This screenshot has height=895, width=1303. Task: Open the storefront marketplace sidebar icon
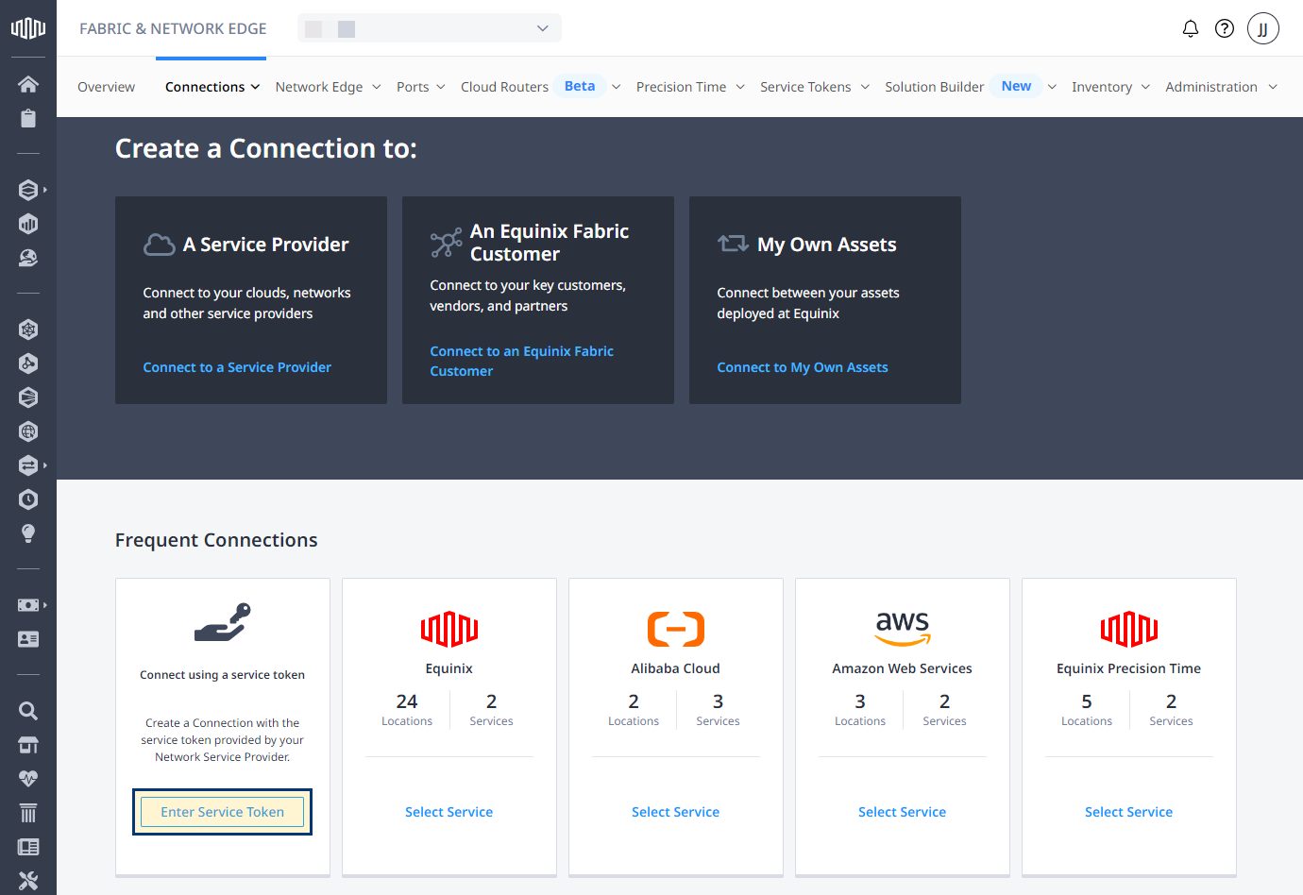28,745
